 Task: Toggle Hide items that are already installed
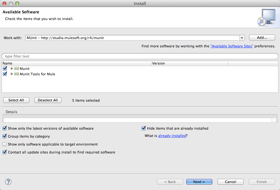144,128
